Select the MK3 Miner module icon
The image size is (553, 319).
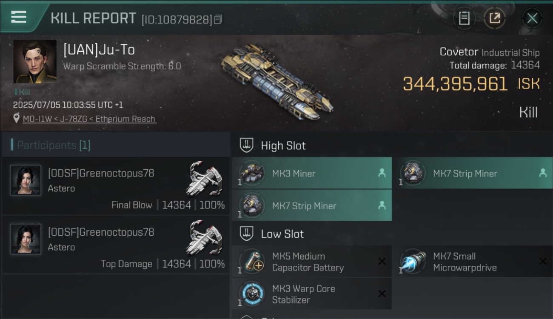coord(252,173)
